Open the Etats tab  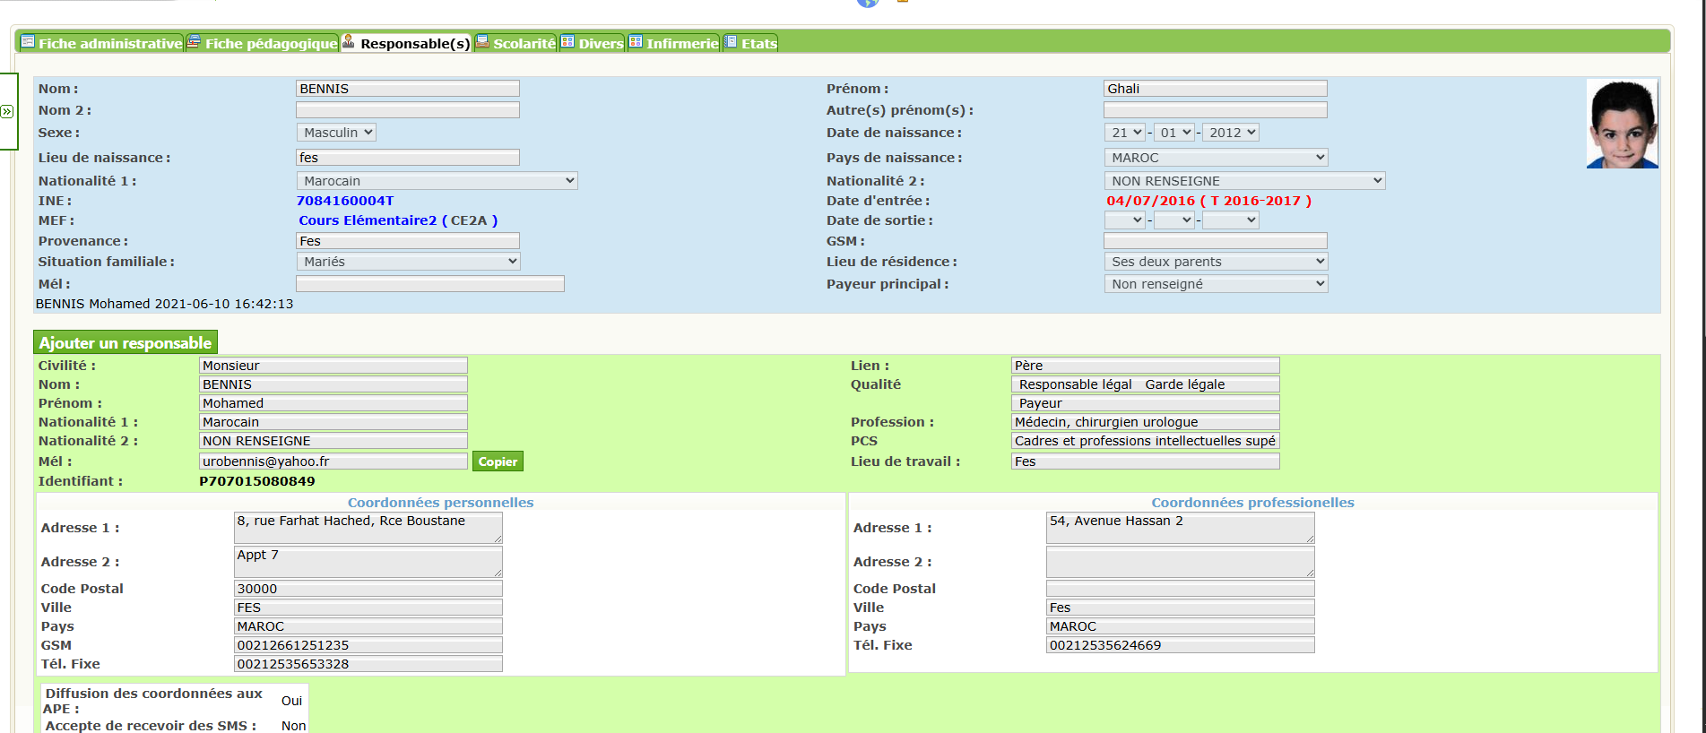pos(758,43)
